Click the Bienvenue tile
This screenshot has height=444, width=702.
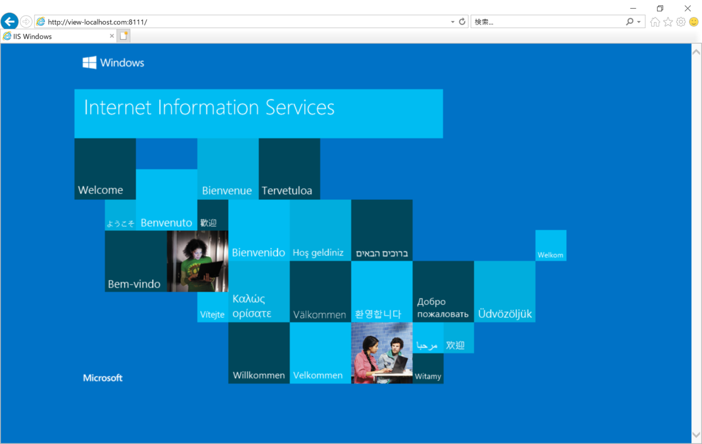coord(228,169)
